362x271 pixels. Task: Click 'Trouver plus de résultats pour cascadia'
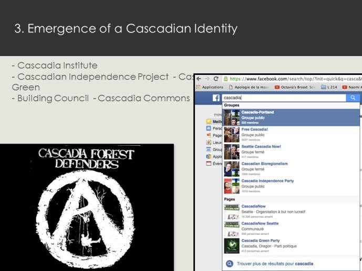[275, 264]
